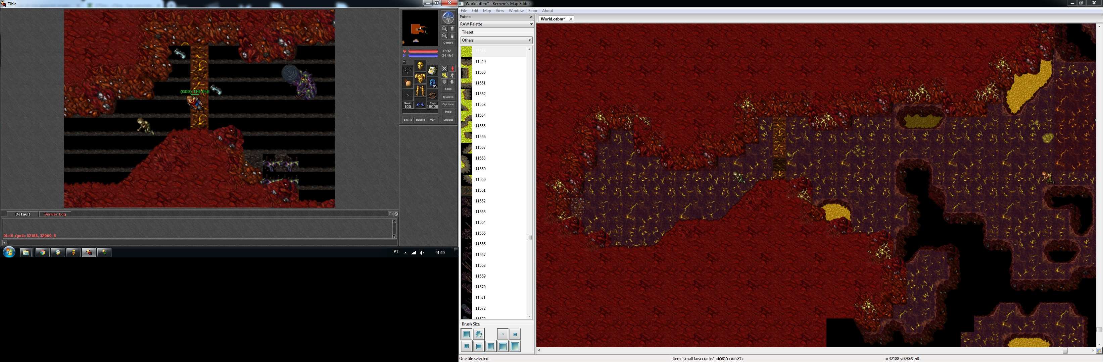
Task: Show hidden tray icons arrow
Action: (405, 253)
